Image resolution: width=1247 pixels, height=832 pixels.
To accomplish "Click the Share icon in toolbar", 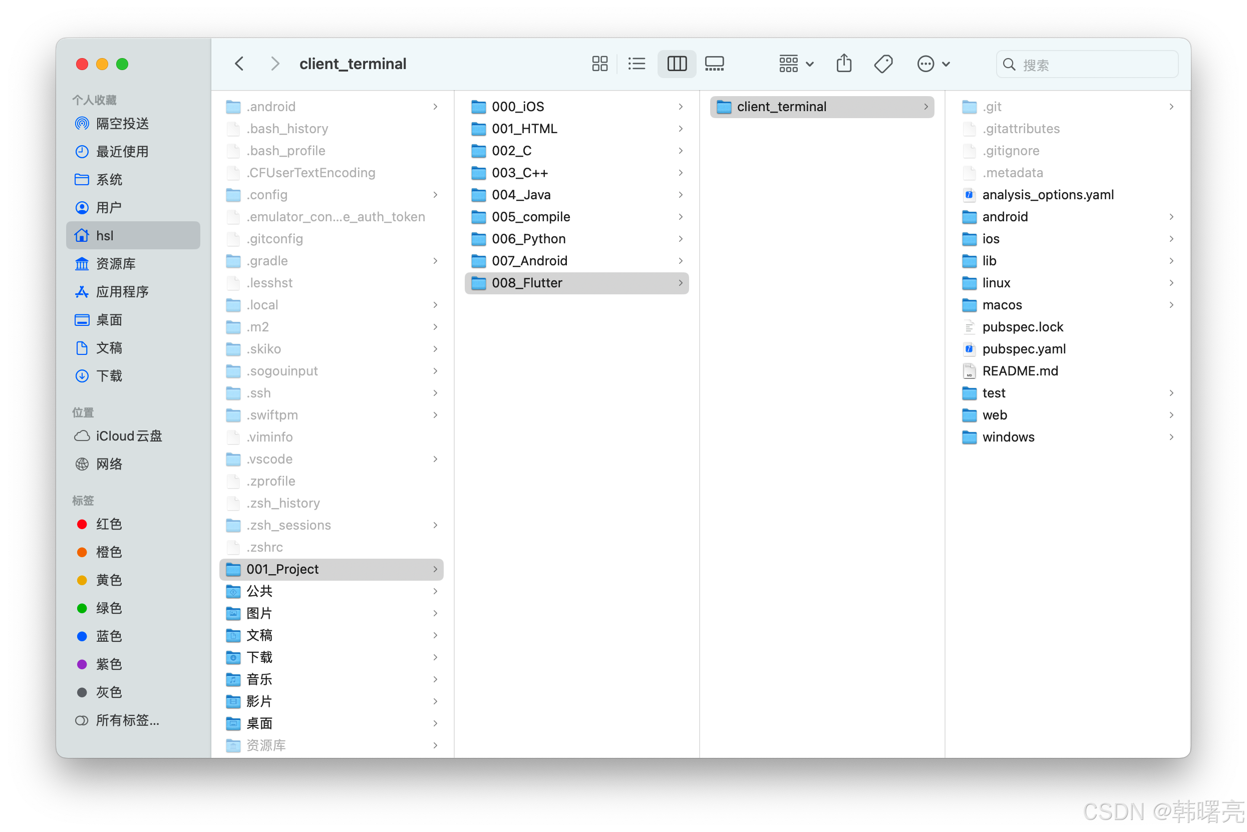I will pos(843,64).
